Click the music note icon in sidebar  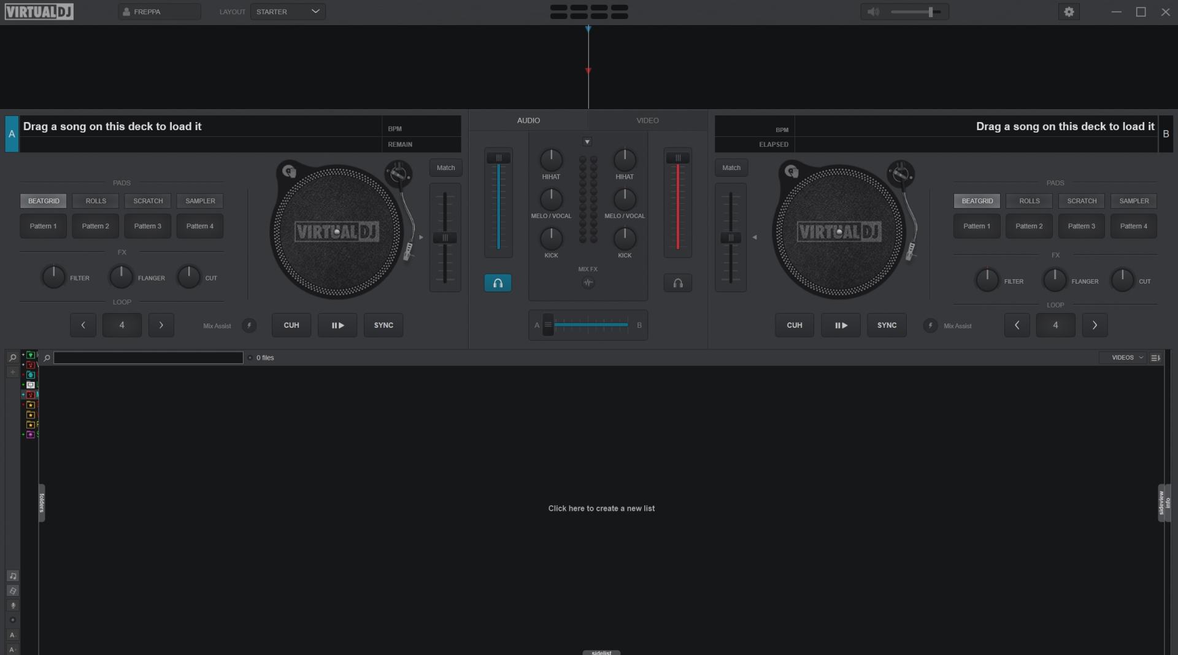click(12, 576)
